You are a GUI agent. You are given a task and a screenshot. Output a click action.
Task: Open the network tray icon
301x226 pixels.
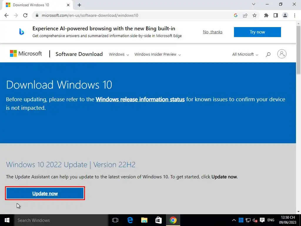pos(248,220)
